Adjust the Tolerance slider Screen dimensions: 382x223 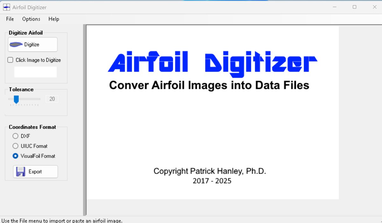[17, 99]
